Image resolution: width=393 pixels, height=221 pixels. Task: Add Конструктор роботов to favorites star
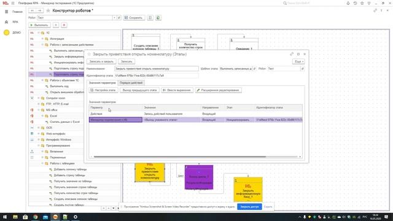48,10
